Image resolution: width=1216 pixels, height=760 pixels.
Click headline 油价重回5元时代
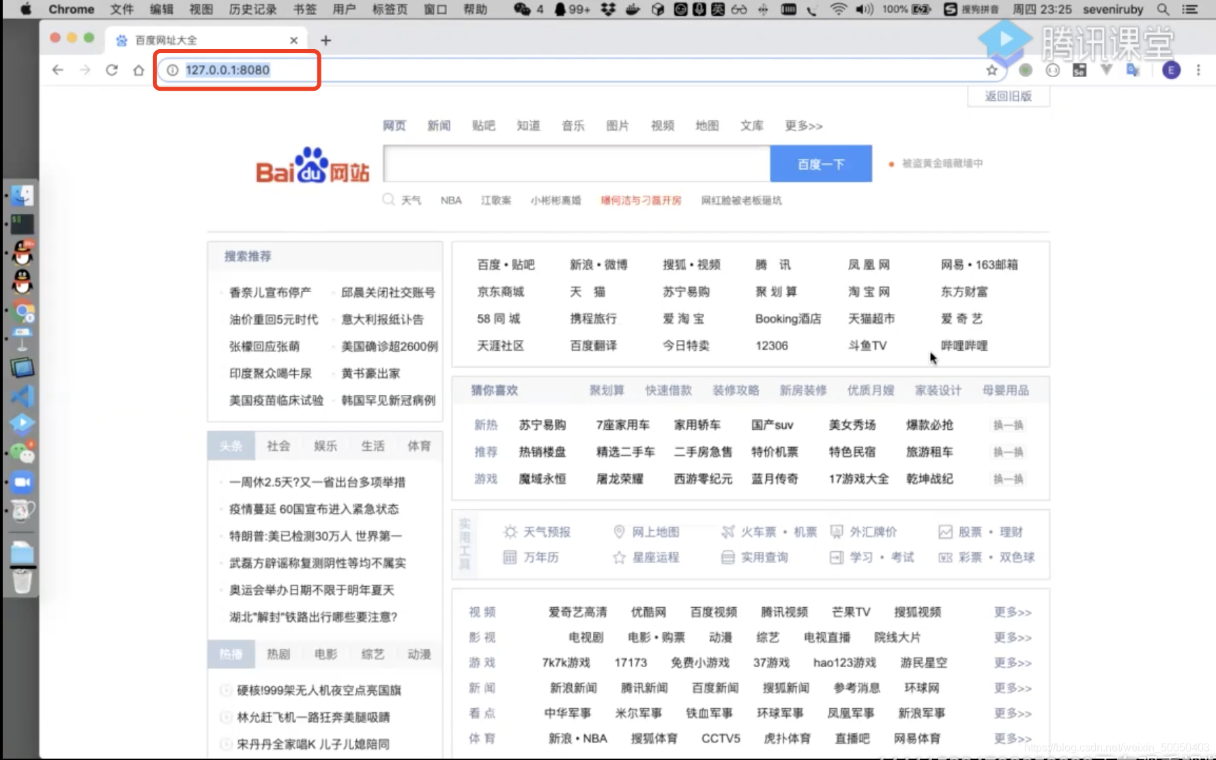point(273,319)
